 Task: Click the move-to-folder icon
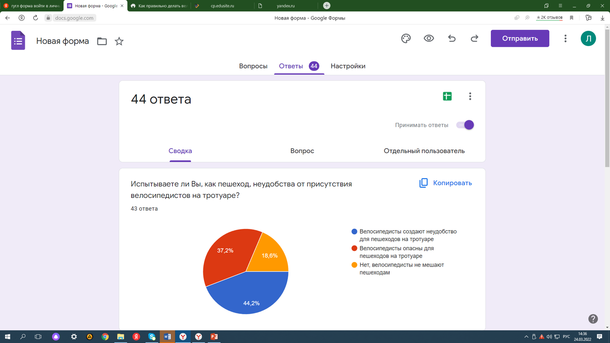[102, 41]
